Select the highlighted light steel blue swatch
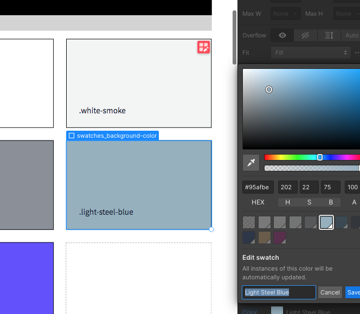The image size is (360, 314). pyautogui.click(x=326, y=222)
